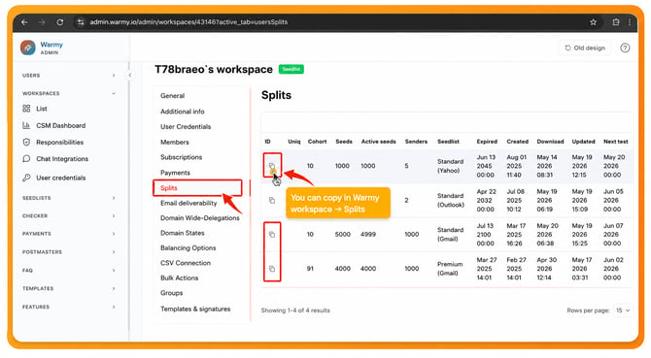Copy ID of the Standard (Yahoo) split
This screenshot has height=358, width=651.
(272, 166)
